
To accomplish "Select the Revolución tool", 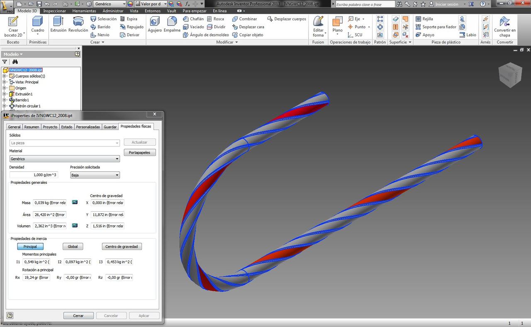I will (78, 24).
